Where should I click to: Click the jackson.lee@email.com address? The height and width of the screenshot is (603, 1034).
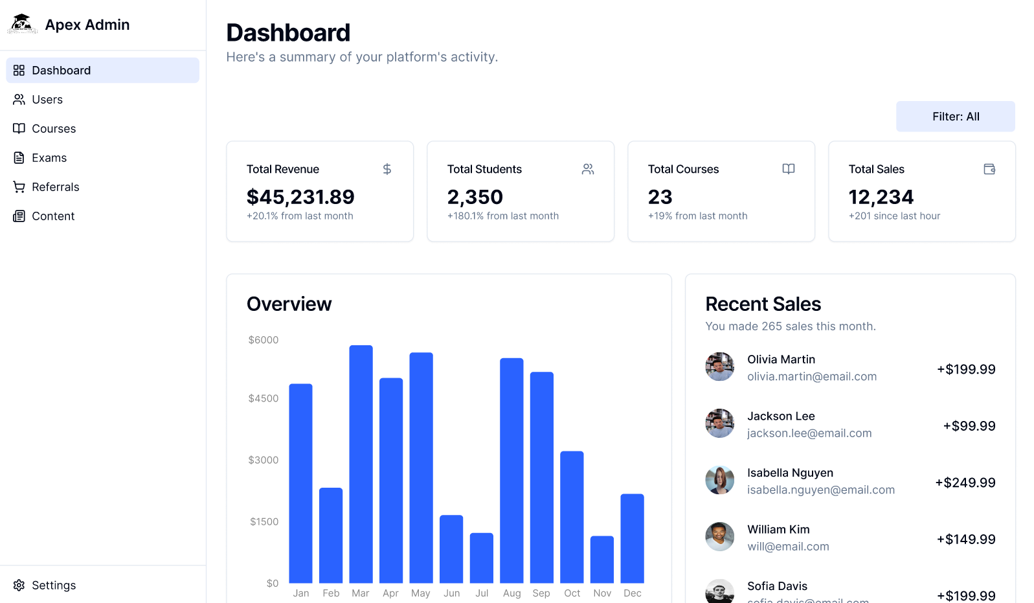[x=809, y=433]
